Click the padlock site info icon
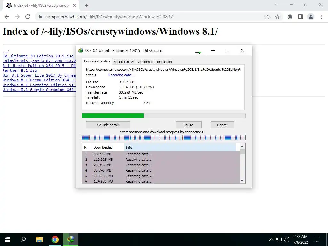328x246 pixels. point(40,17)
